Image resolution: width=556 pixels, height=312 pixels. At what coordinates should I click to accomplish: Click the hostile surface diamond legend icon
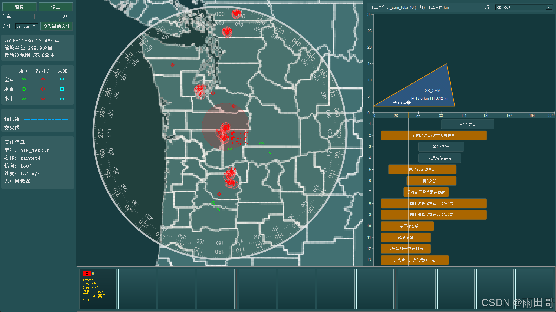point(43,89)
